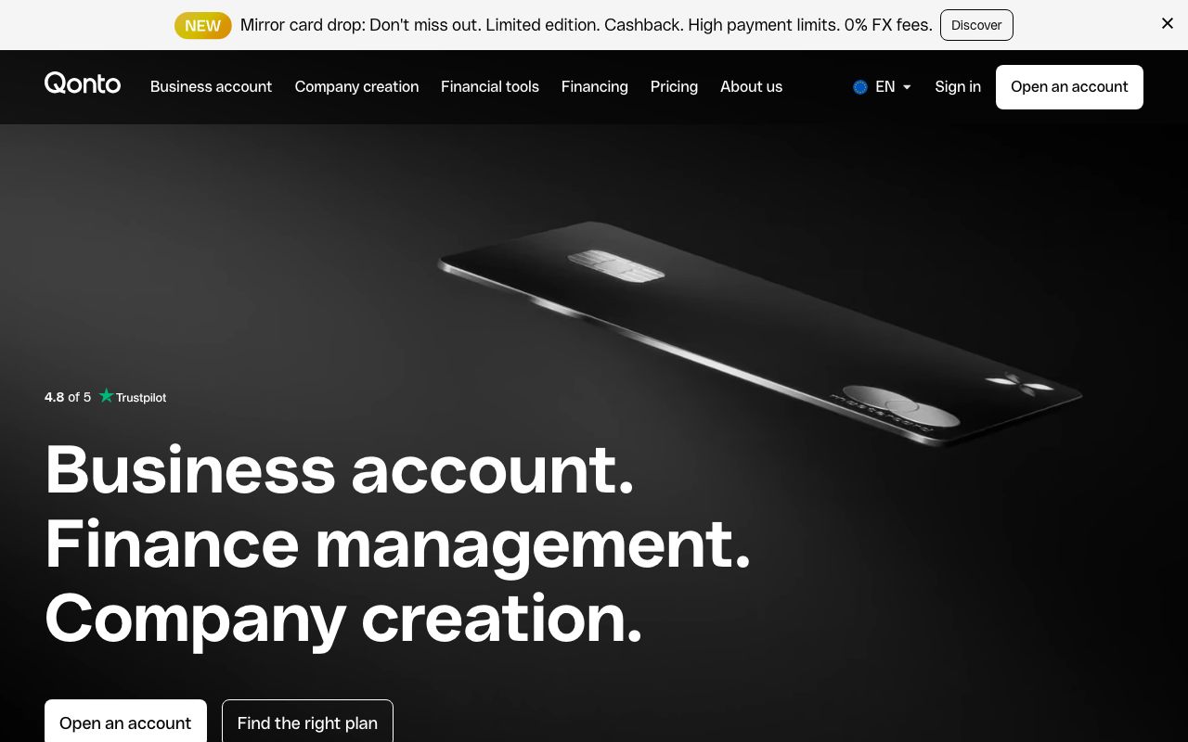Dismiss the announcement banner with X

pyautogui.click(x=1168, y=23)
